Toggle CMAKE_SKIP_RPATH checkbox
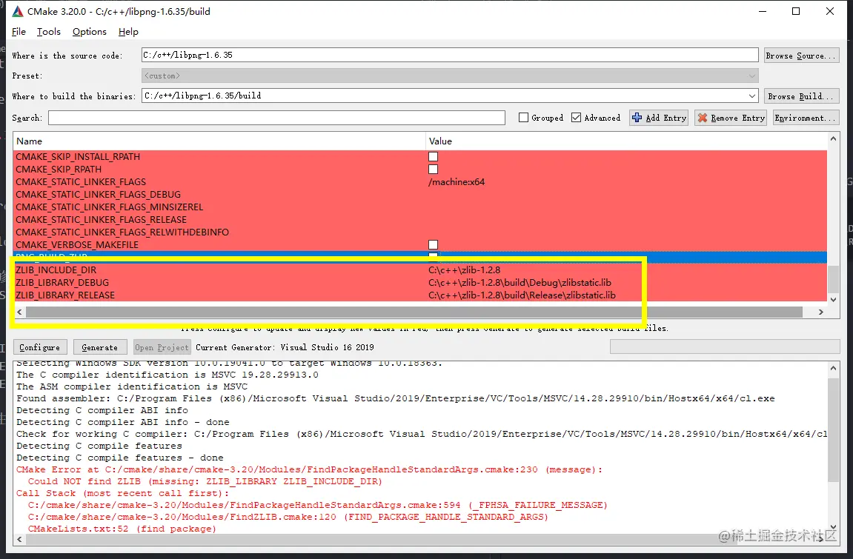 pyautogui.click(x=433, y=169)
